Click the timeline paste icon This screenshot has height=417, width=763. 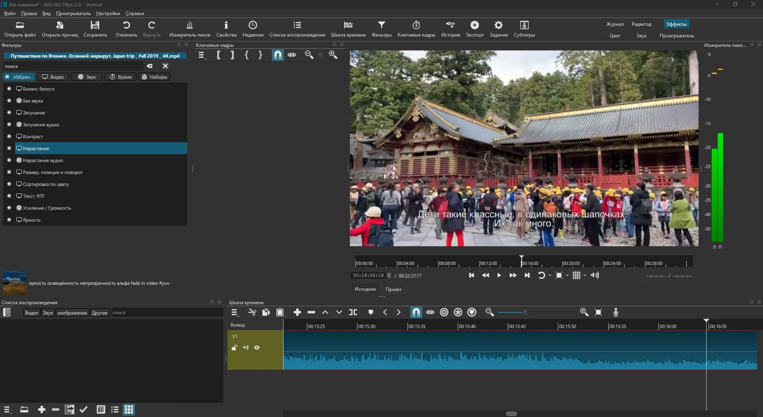pos(280,313)
